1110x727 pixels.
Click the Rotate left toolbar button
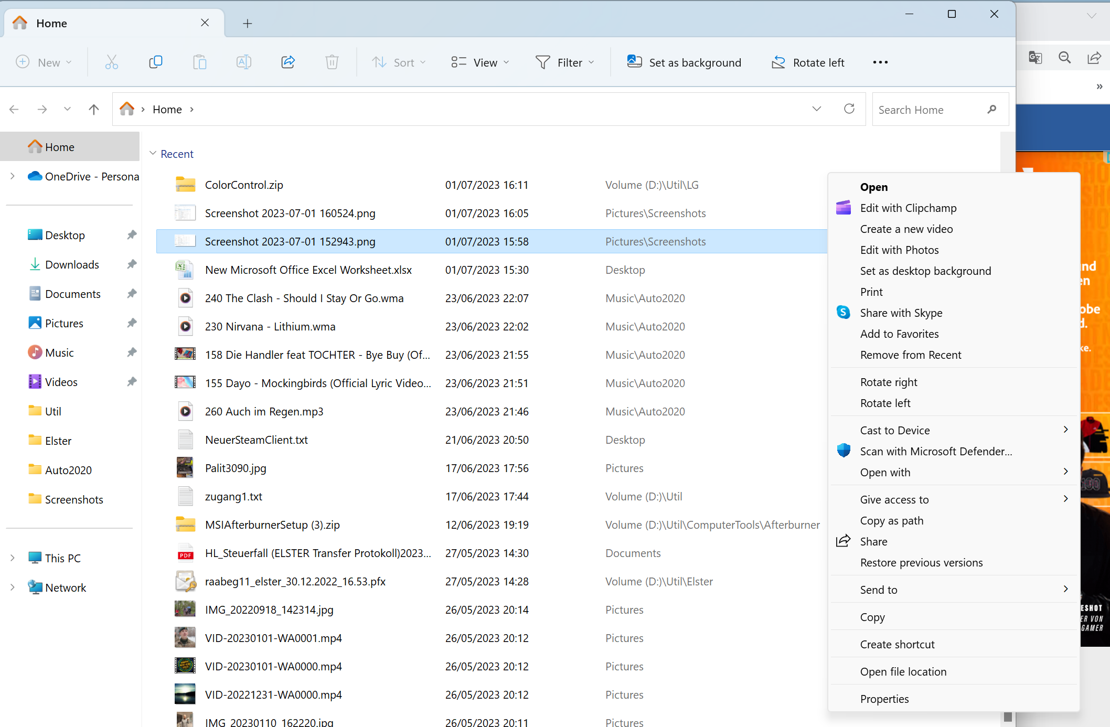click(808, 62)
